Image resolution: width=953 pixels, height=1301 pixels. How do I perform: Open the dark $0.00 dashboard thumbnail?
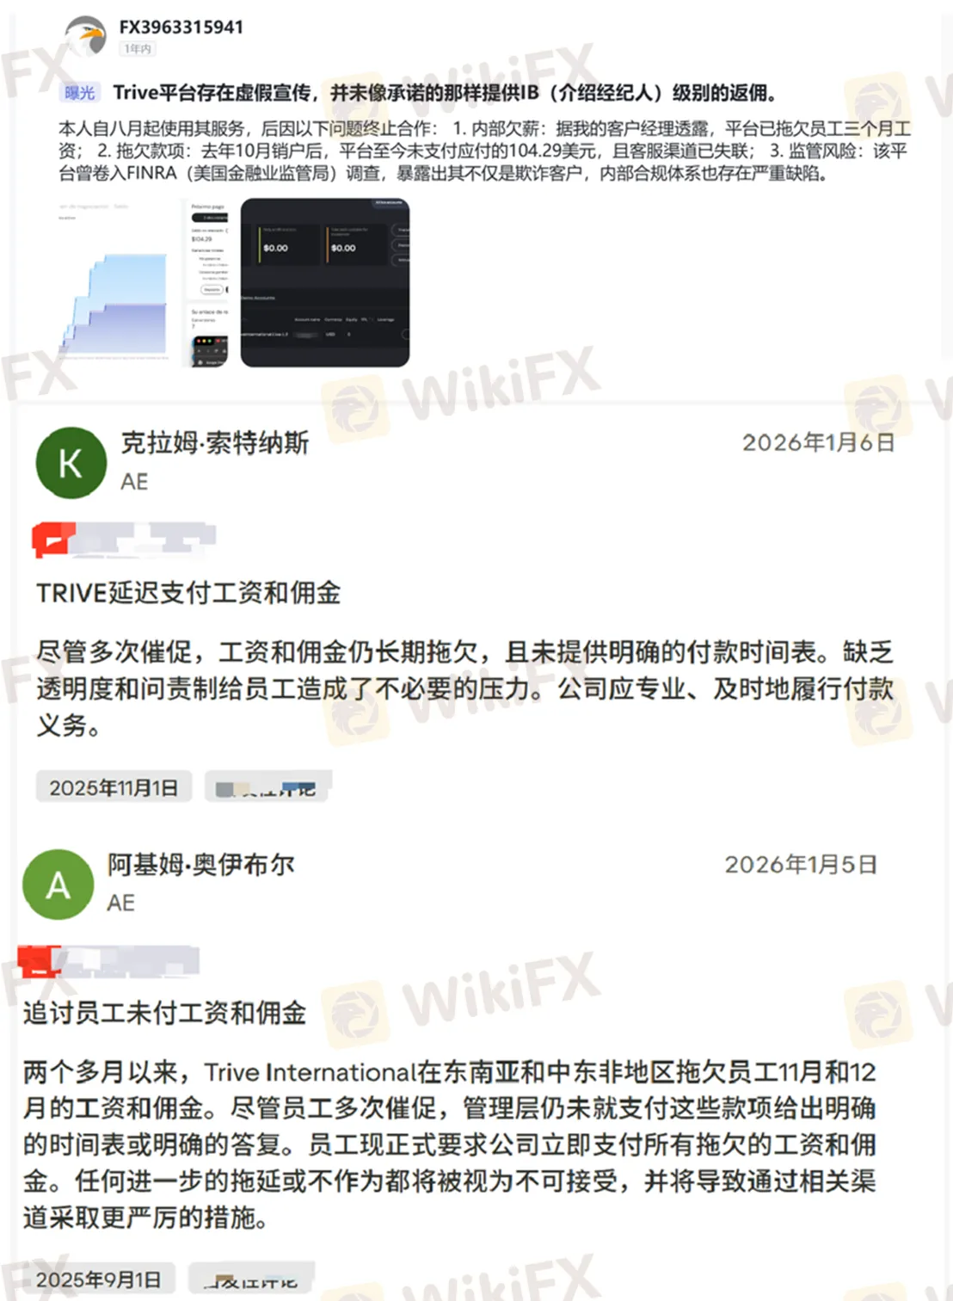(x=325, y=283)
